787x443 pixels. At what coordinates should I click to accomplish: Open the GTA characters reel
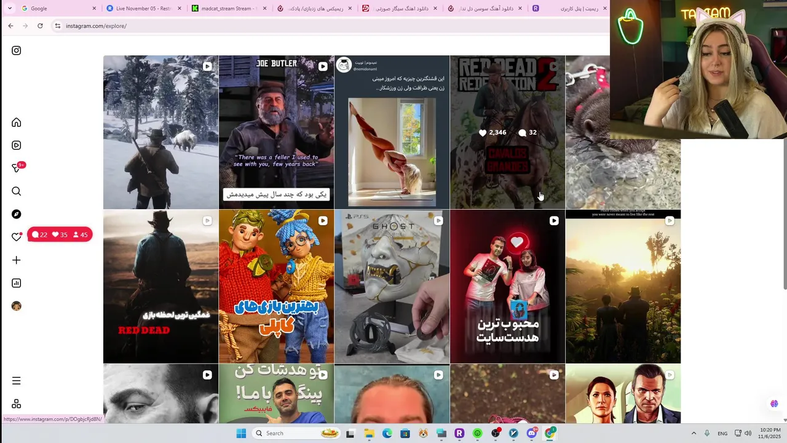623,394
